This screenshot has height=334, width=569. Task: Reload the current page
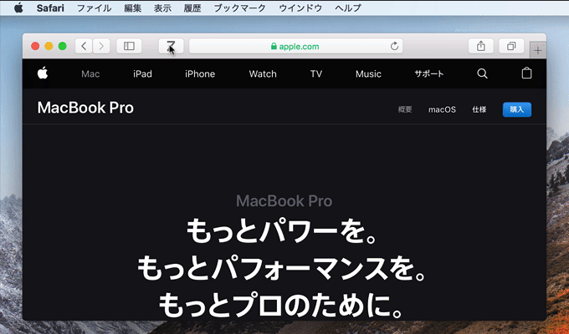pos(394,46)
